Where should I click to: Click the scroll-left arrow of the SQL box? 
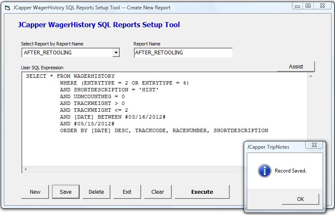[26, 170]
